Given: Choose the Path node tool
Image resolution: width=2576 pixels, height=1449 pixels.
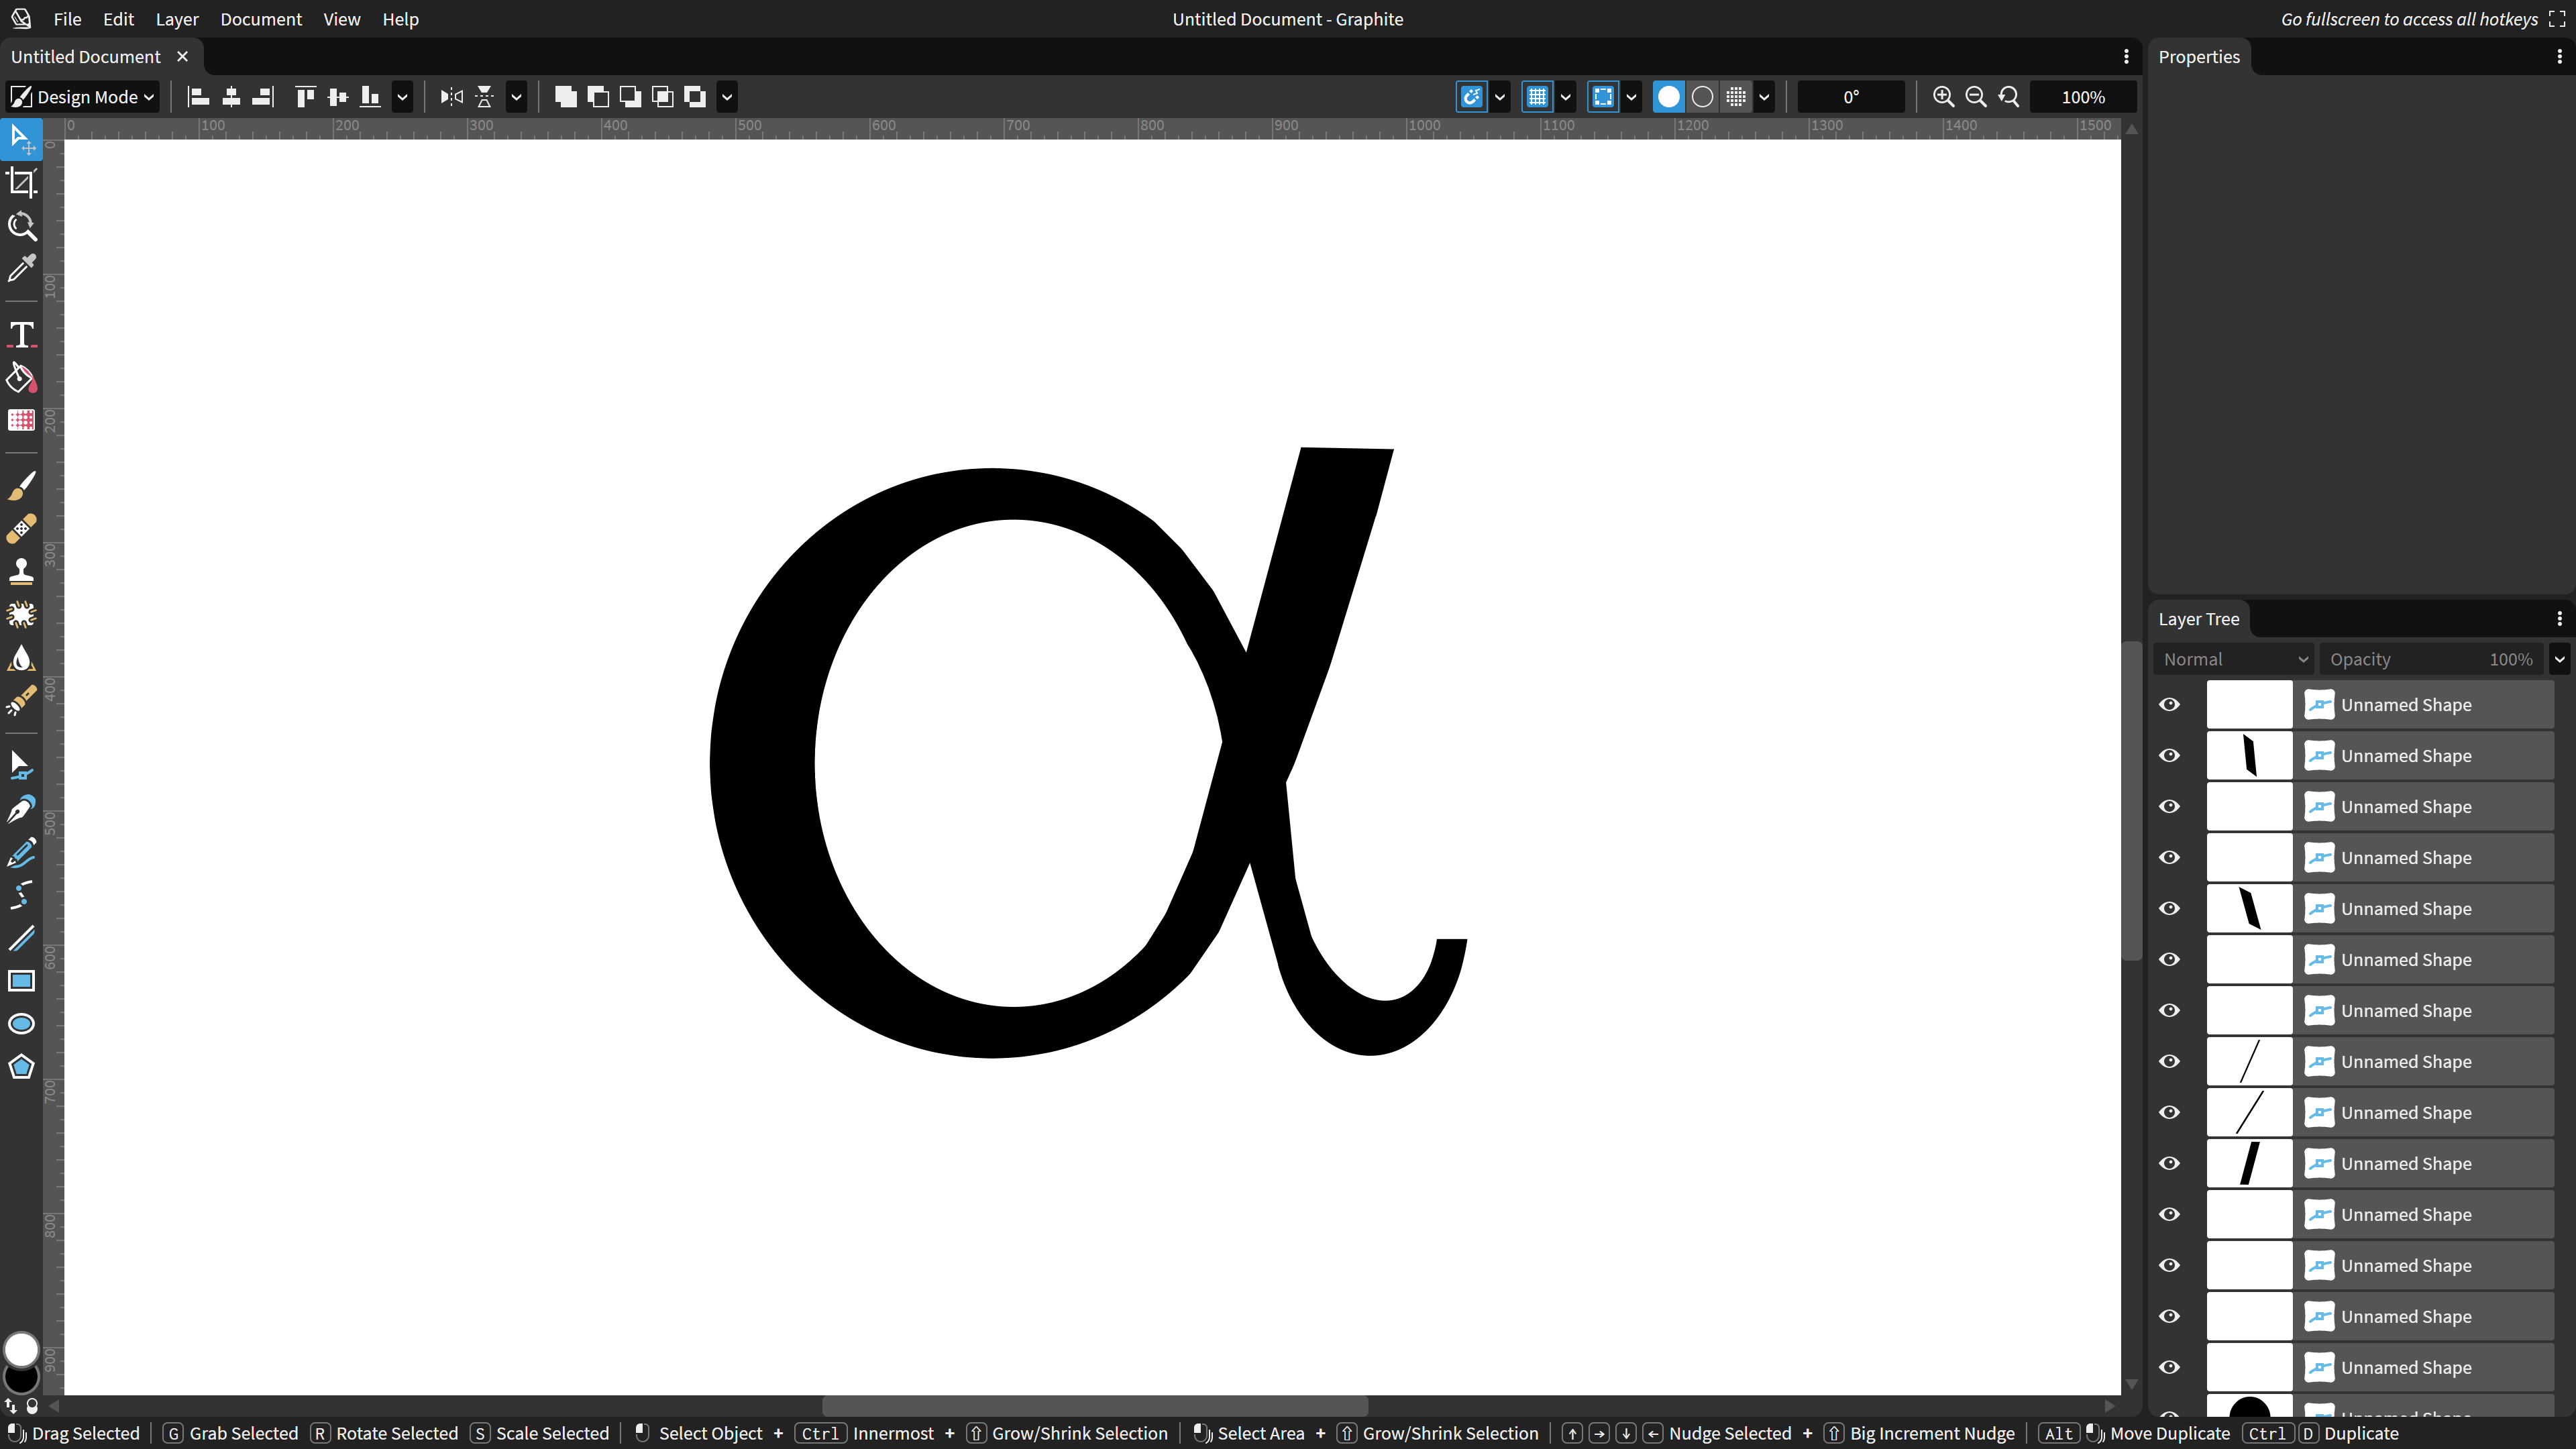Looking at the screenshot, I should [21, 765].
